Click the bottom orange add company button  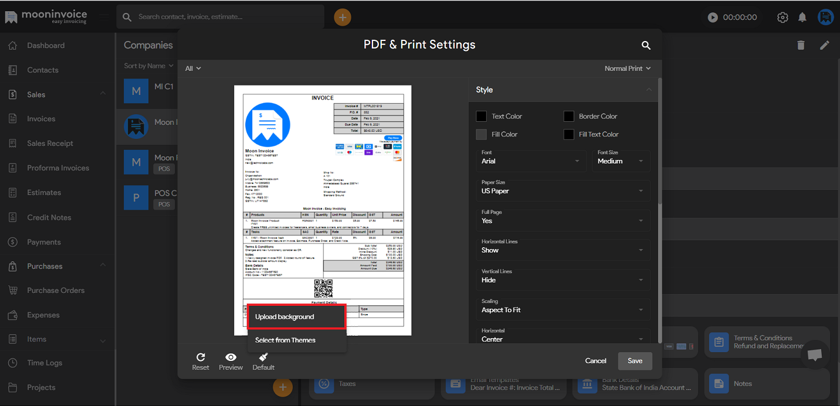coord(283,387)
